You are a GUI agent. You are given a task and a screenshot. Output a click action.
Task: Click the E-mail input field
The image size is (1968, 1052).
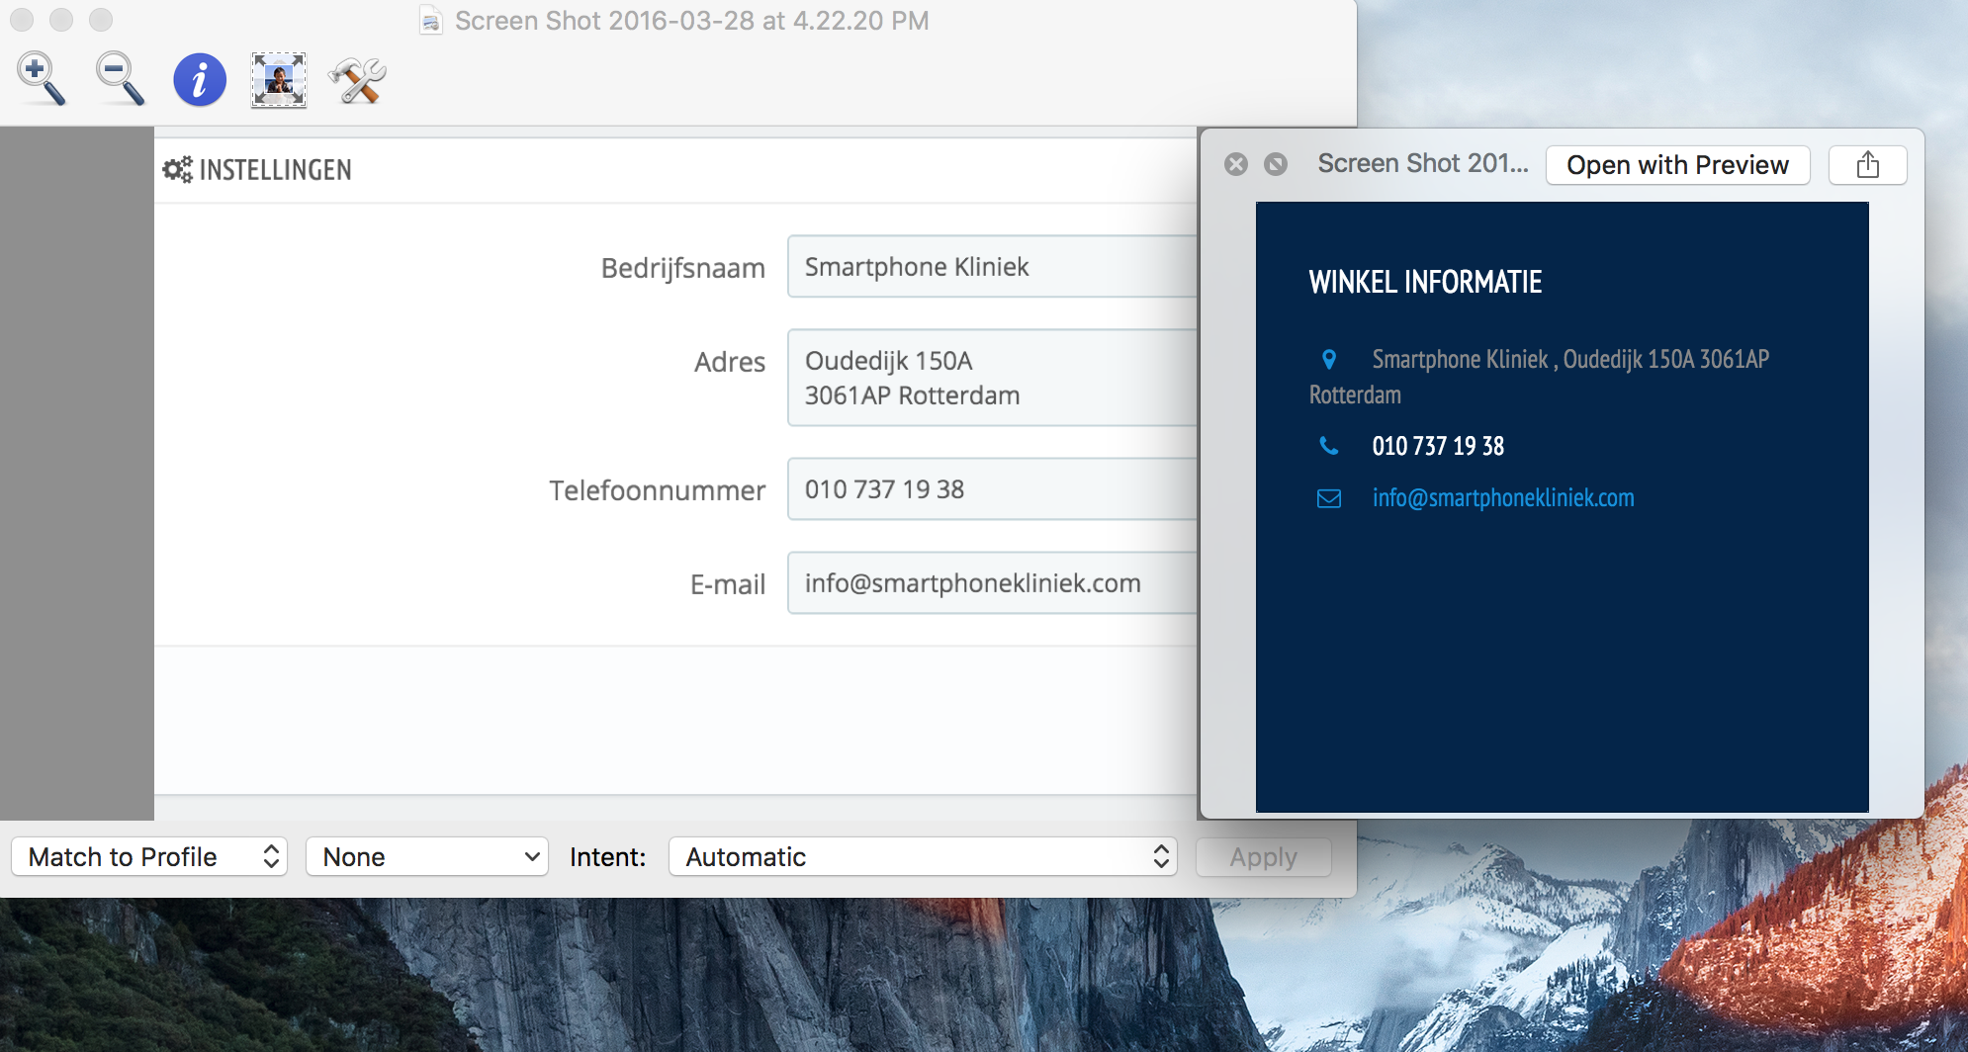pyautogui.click(x=992, y=583)
